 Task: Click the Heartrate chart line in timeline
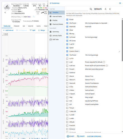tap(28, 80)
